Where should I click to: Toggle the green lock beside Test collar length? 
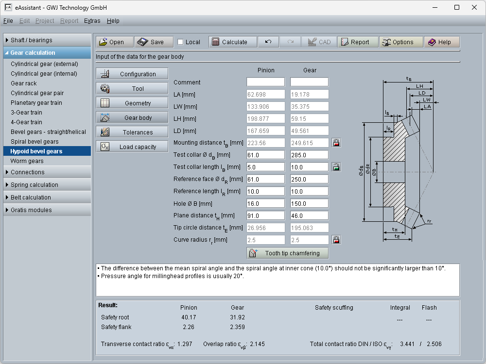click(336, 167)
